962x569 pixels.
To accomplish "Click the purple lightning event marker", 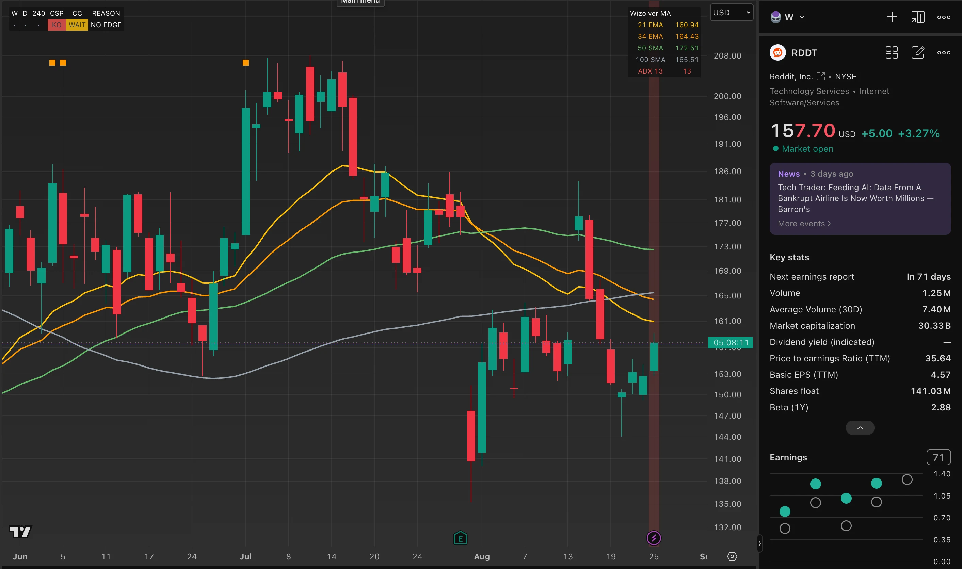I will 654,538.
